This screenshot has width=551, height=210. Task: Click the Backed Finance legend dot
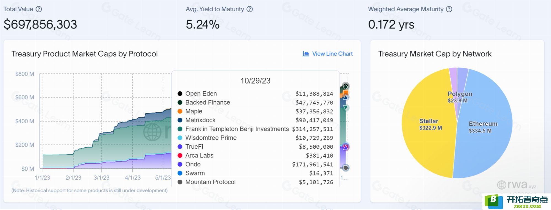(180, 103)
